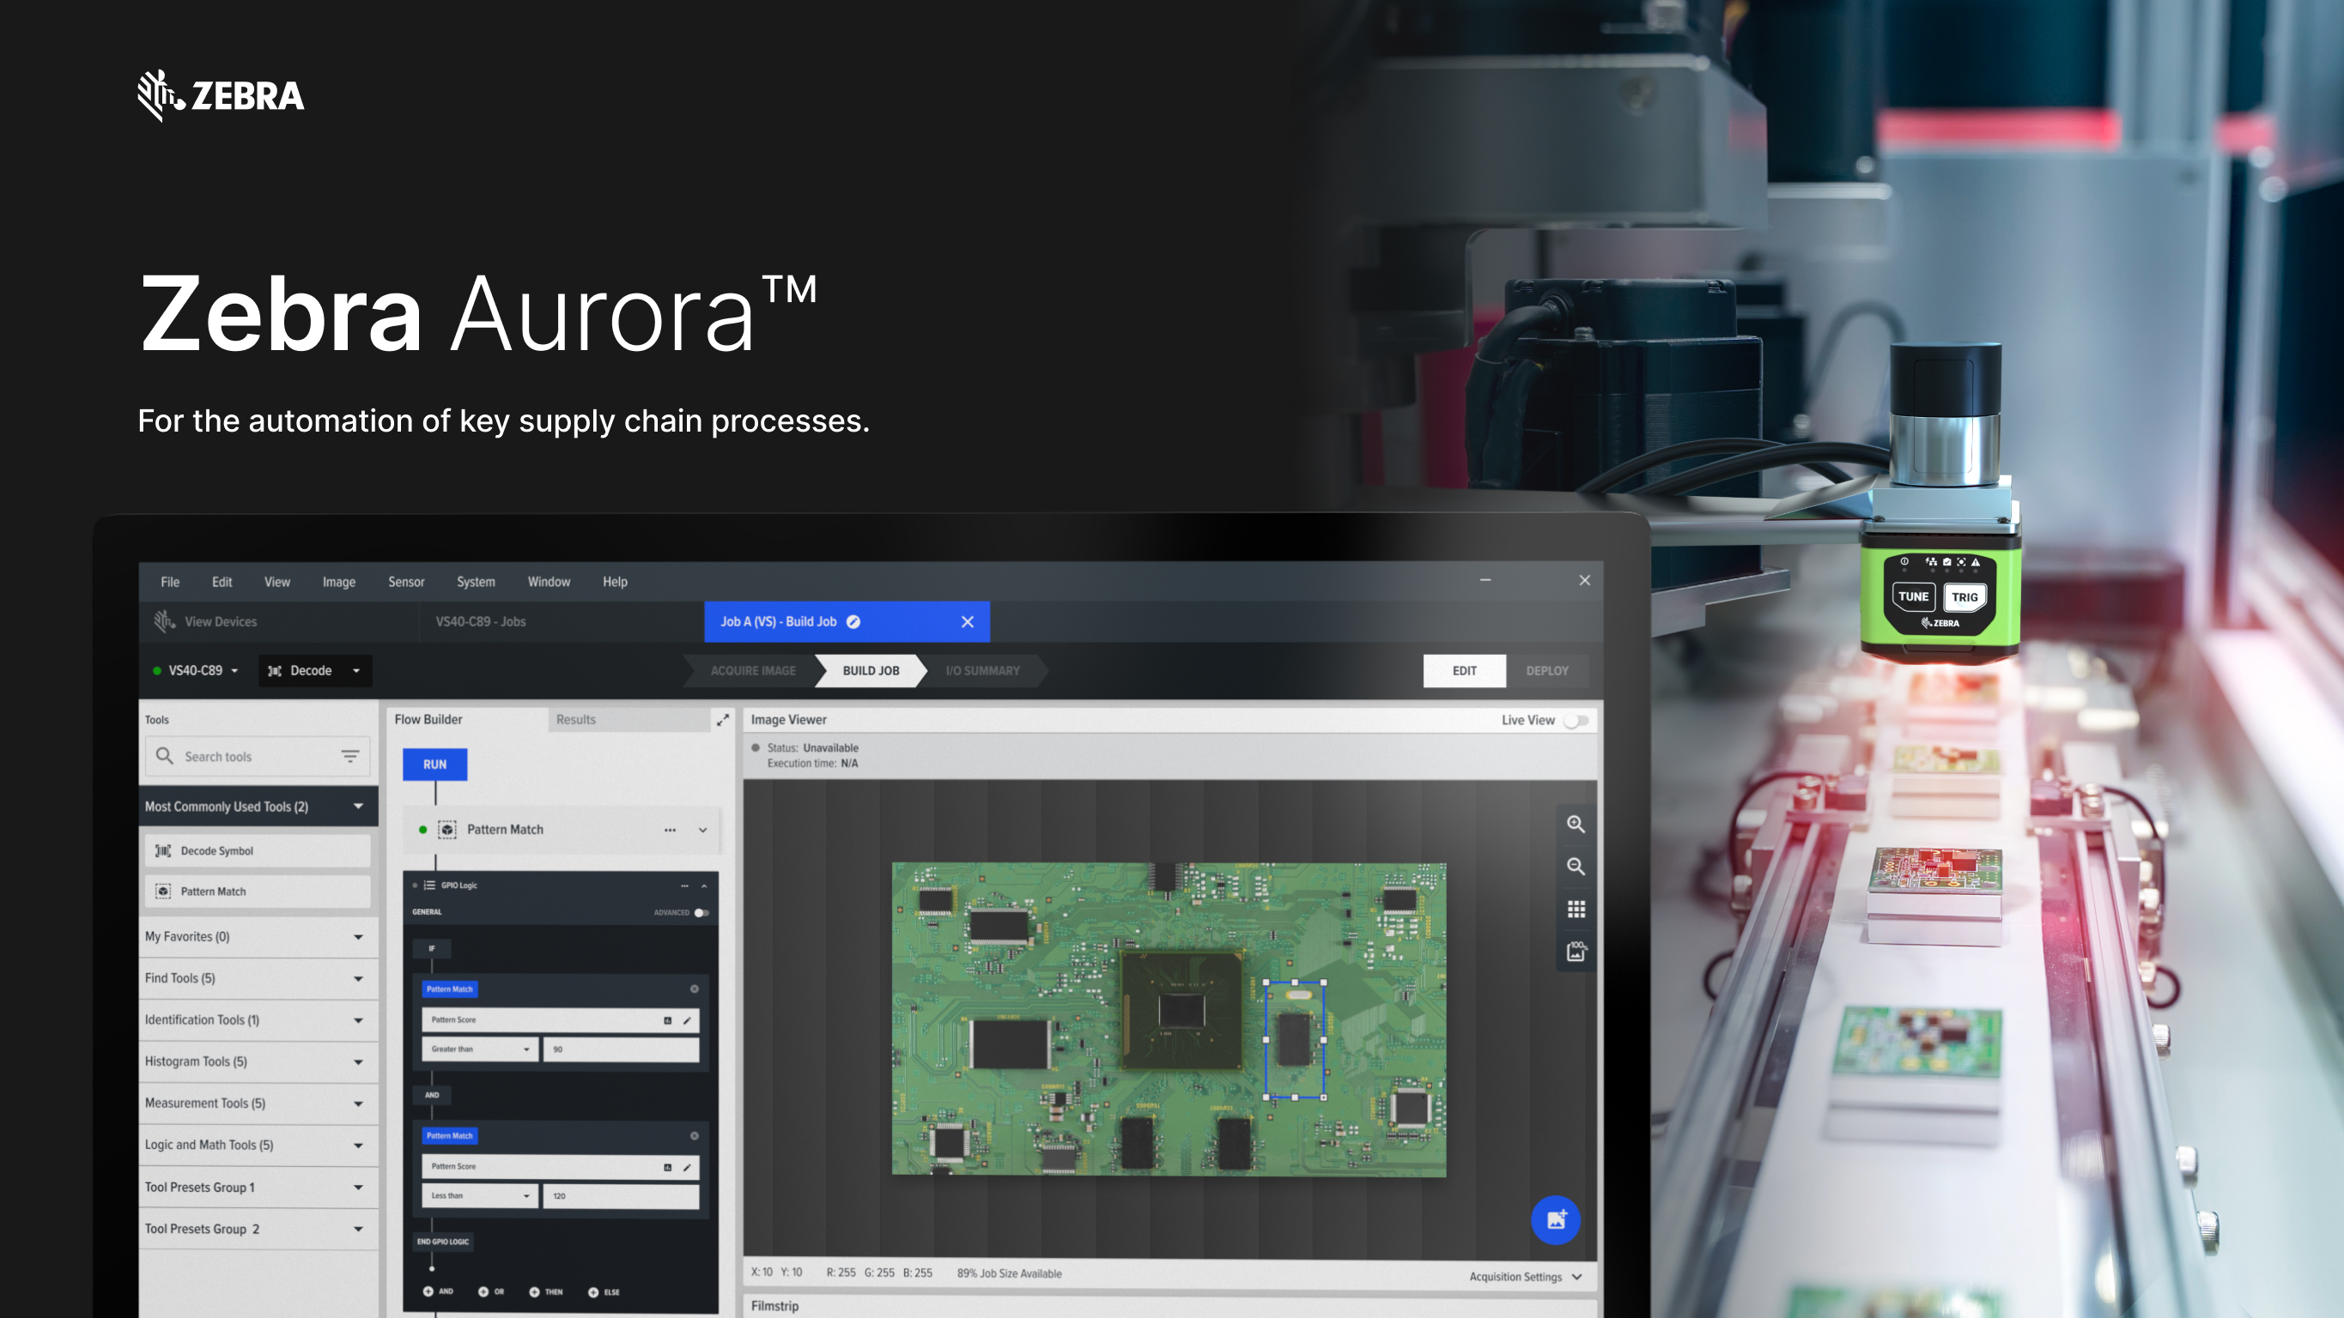Image resolution: width=2344 pixels, height=1318 pixels.
Task: Click the GPIO Logic list icon
Action: point(429,885)
